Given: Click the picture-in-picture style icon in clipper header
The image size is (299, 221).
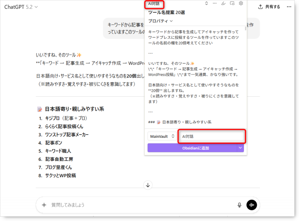Looking at the screenshot, I should click(232, 3).
